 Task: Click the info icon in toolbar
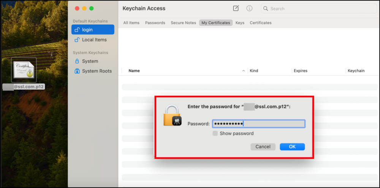click(x=249, y=8)
